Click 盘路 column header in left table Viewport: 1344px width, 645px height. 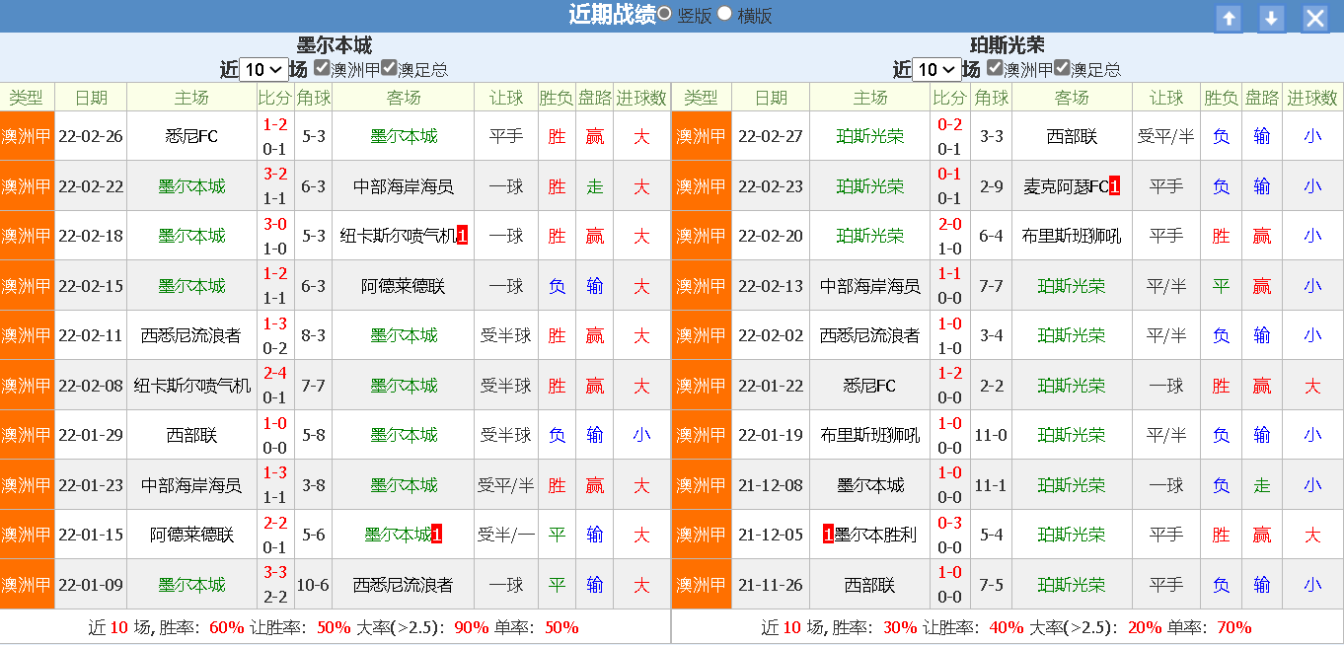pos(595,98)
